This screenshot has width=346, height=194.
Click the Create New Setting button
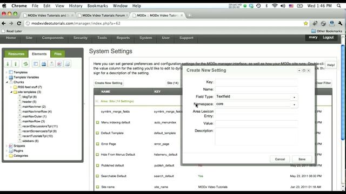click(108, 83)
